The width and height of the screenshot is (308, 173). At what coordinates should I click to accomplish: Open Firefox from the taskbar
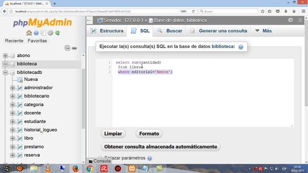(76, 169)
